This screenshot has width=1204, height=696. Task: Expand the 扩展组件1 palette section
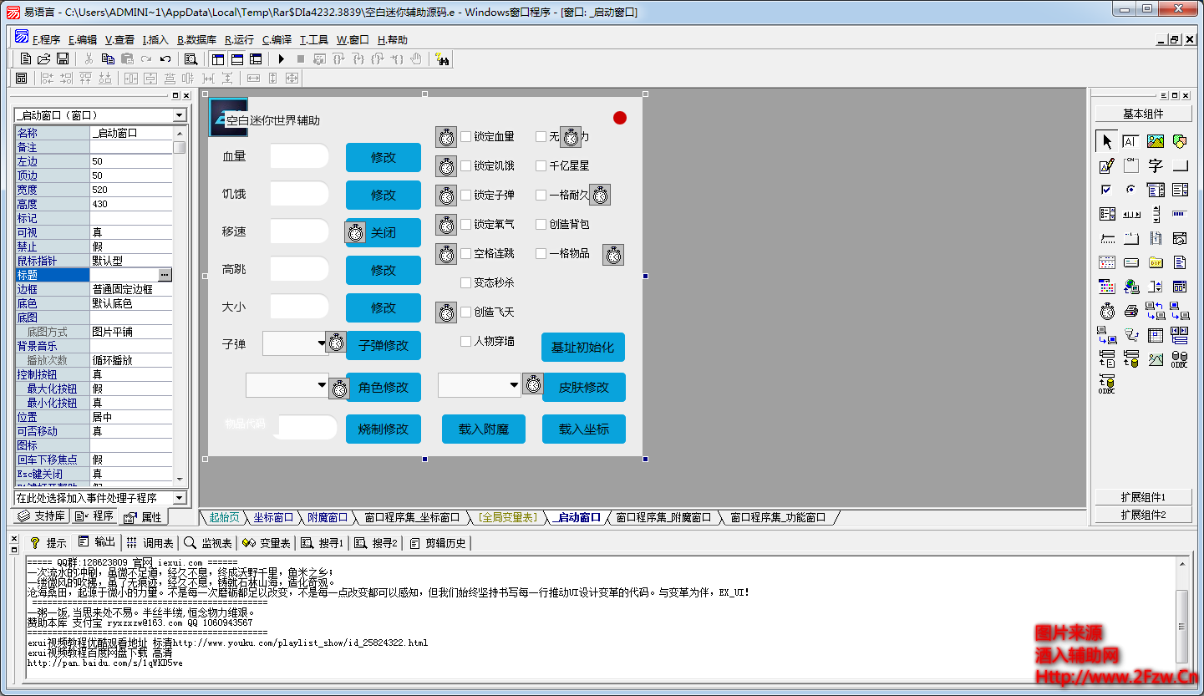click(x=1143, y=496)
